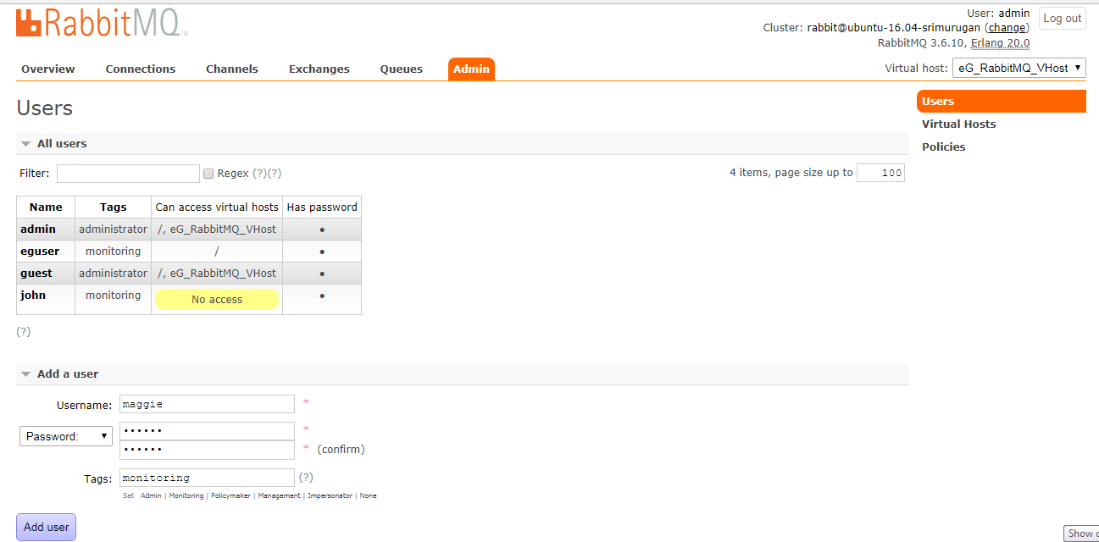Screen dimensions: 1099x542
Task: Click the Tags field containing monitoring
Action: click(207, 478)
